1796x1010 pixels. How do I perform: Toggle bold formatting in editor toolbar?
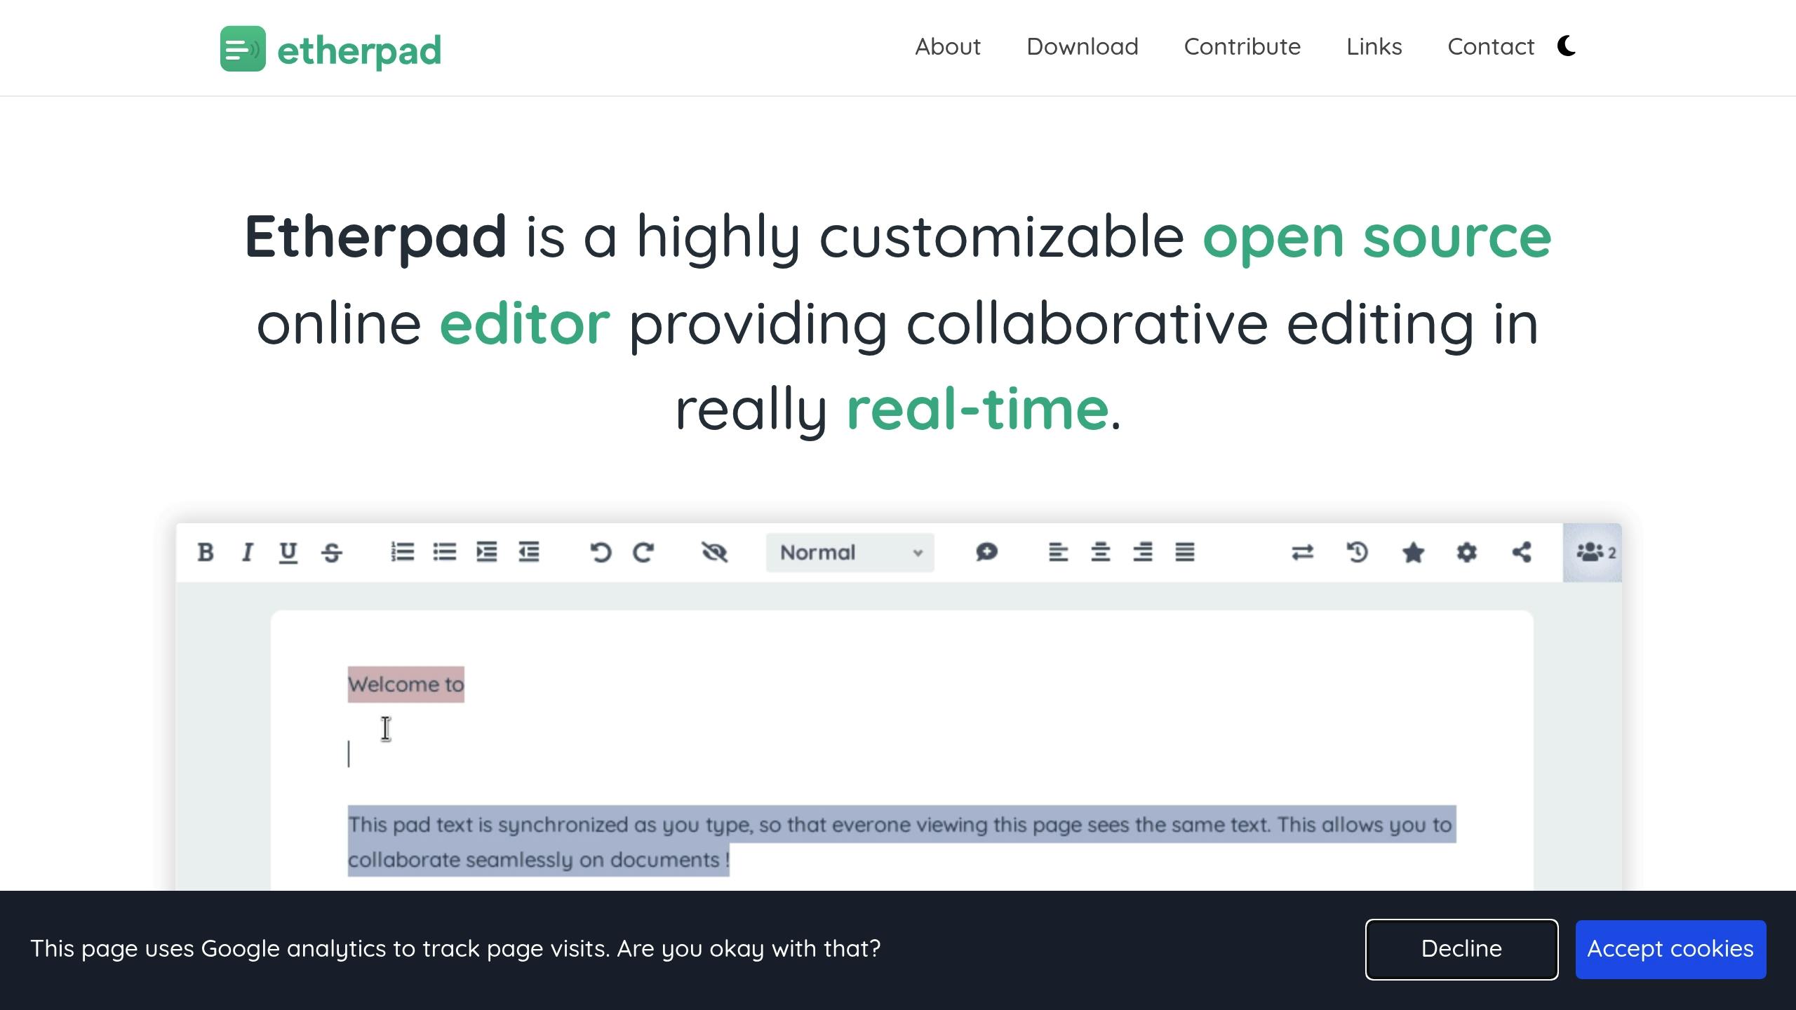(206, 553)
